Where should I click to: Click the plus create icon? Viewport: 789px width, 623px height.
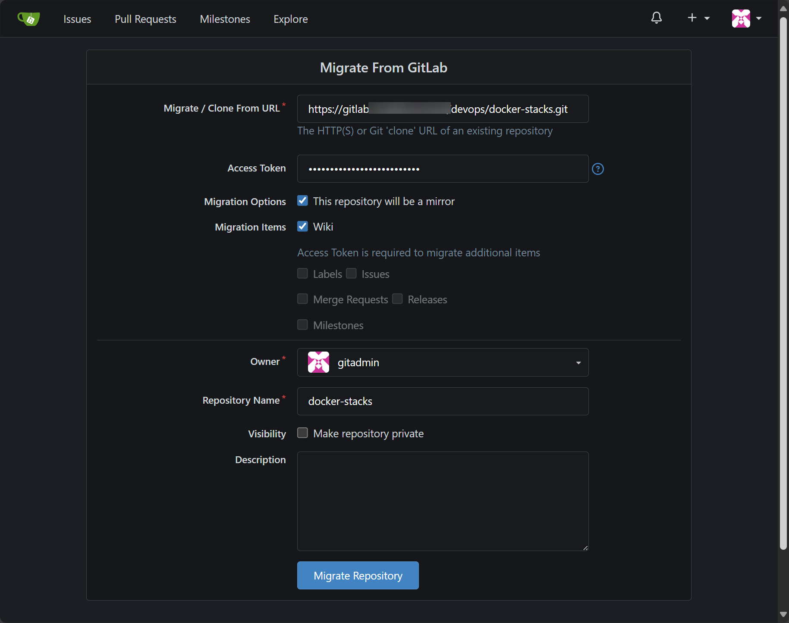click(692, 18)
